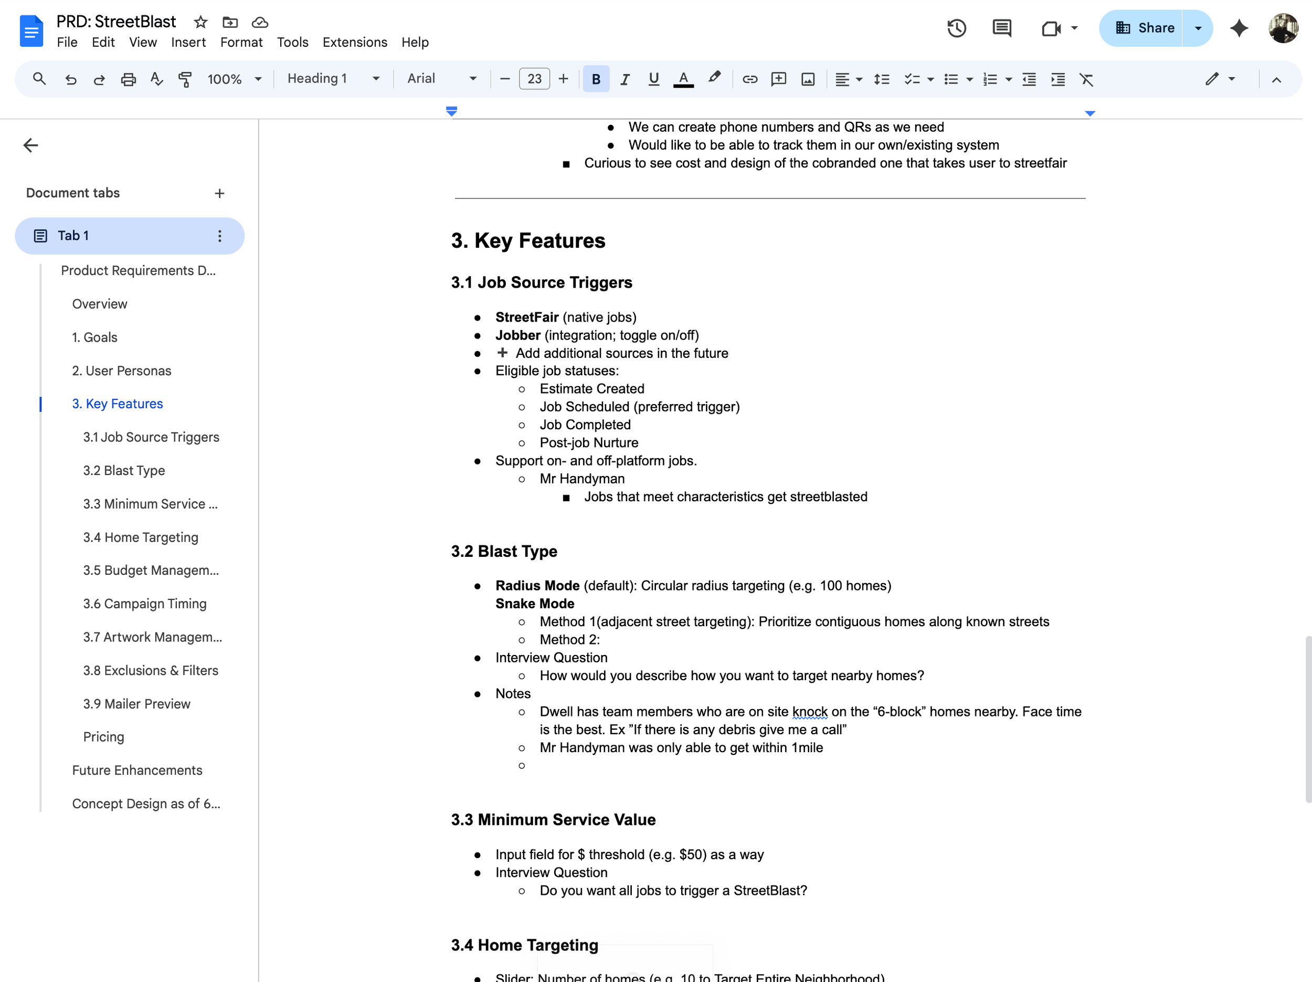
Task: Open the 100% zoom dropdown
Action: pyautogui.click(x=234, y=79)
